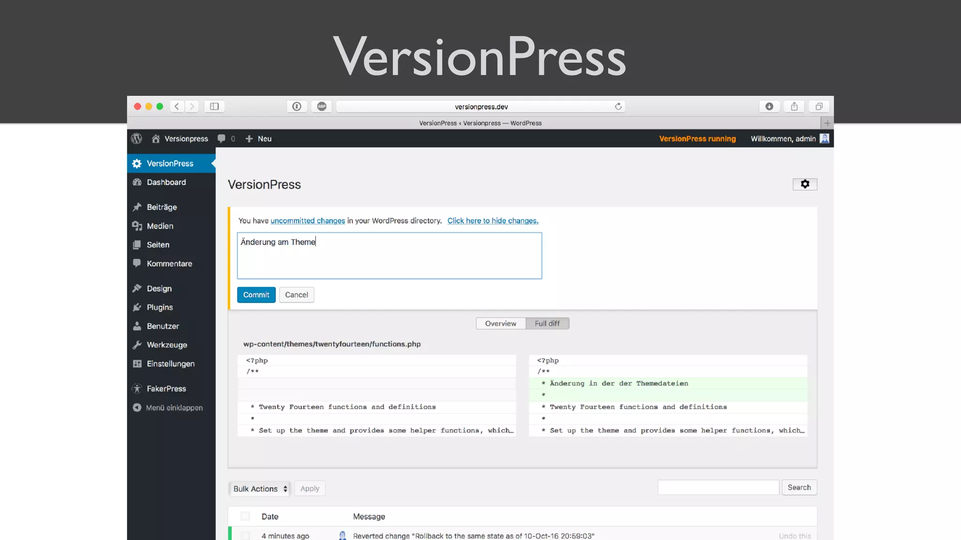Open the Neu menu in admin bar
Viewport: 961px width, 540px height.
pyautogui.click(x=259, y=139)
